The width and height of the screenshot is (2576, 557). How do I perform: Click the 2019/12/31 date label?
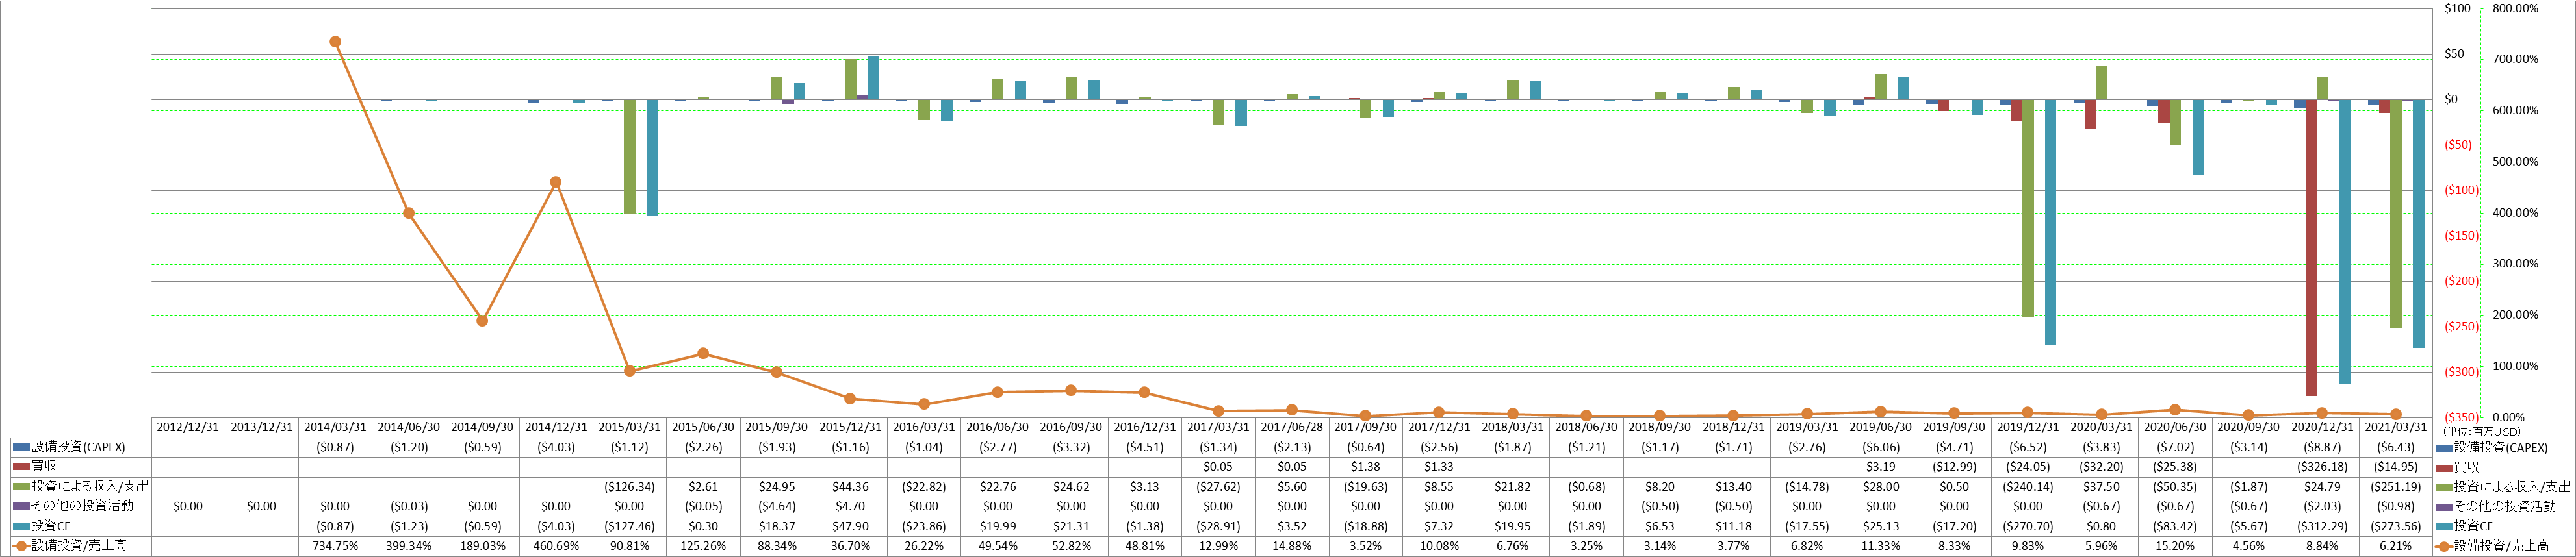click(x=2028, y=427)
